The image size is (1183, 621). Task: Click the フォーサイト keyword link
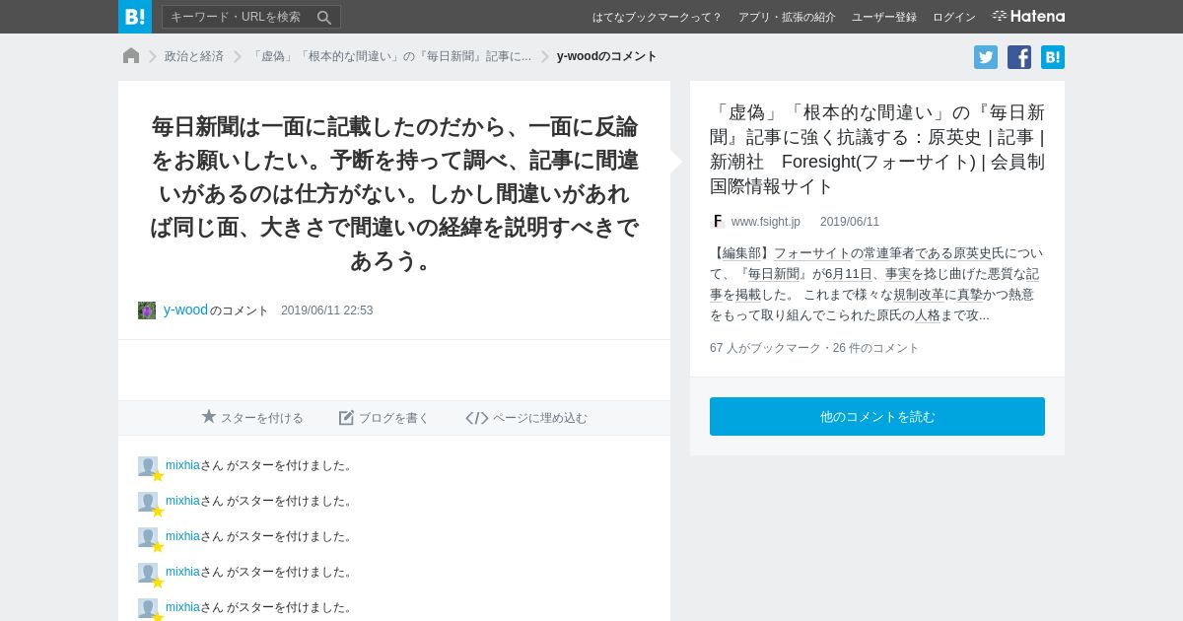point(811,253)
